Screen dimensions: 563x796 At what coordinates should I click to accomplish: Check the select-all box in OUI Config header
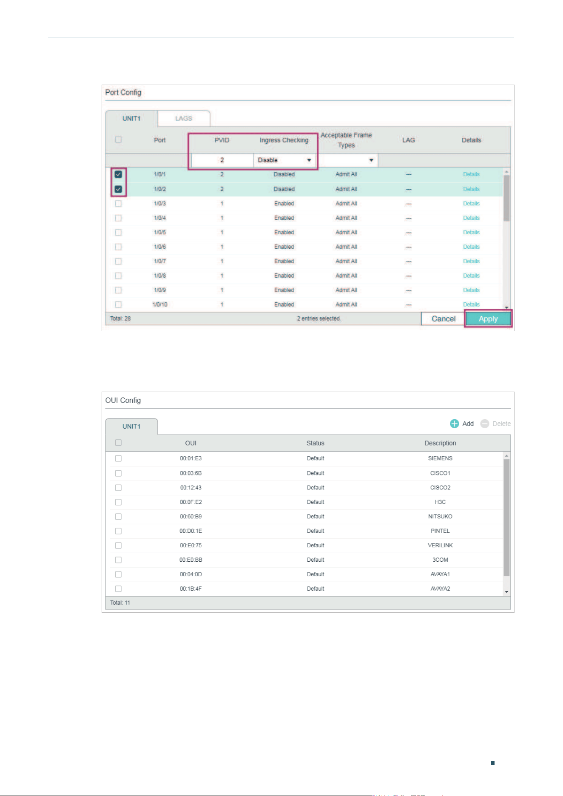tap(118, 443)
